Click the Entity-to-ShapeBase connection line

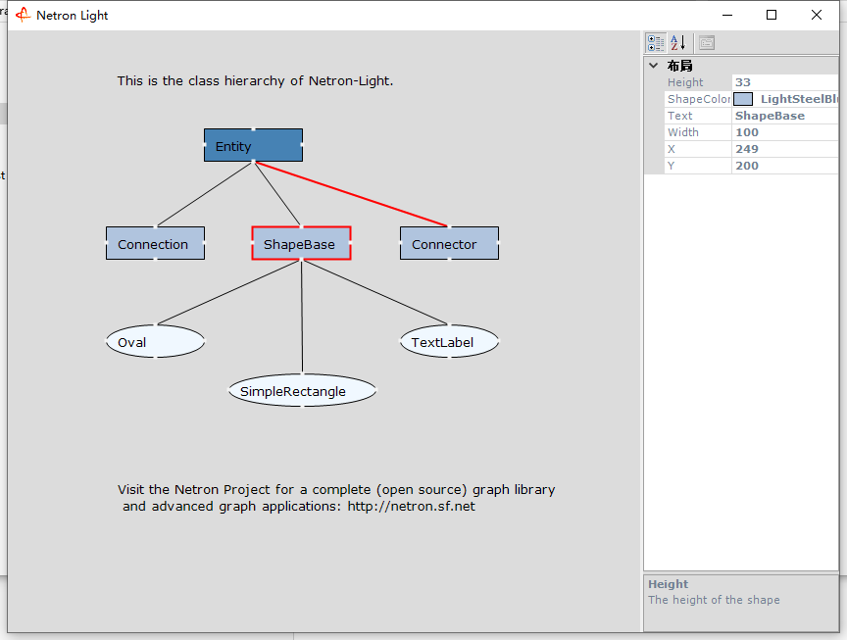coord(277,194)
